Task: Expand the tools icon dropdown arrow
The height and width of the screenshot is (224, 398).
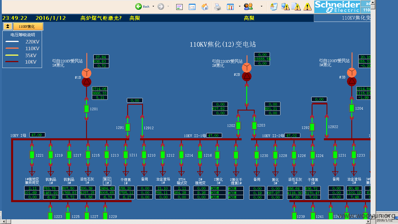Action: click(x=240, y=6)
